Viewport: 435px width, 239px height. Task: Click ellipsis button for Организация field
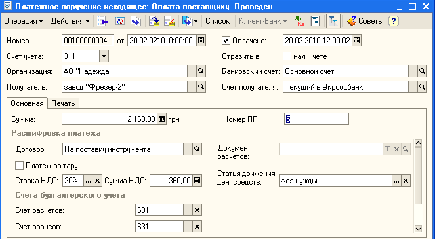tap(192, 71)
